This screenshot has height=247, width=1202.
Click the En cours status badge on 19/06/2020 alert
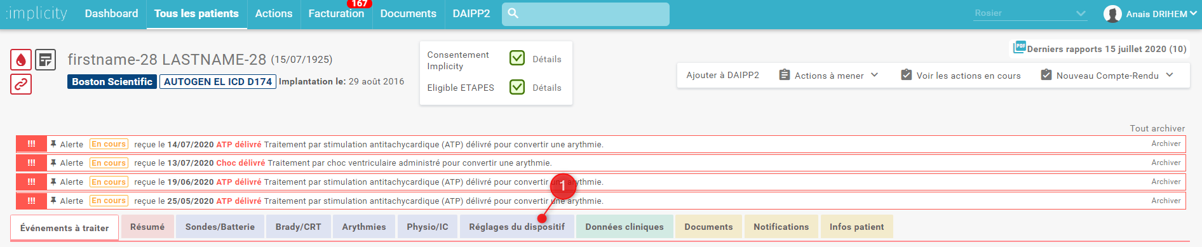[x=109, y=182]
